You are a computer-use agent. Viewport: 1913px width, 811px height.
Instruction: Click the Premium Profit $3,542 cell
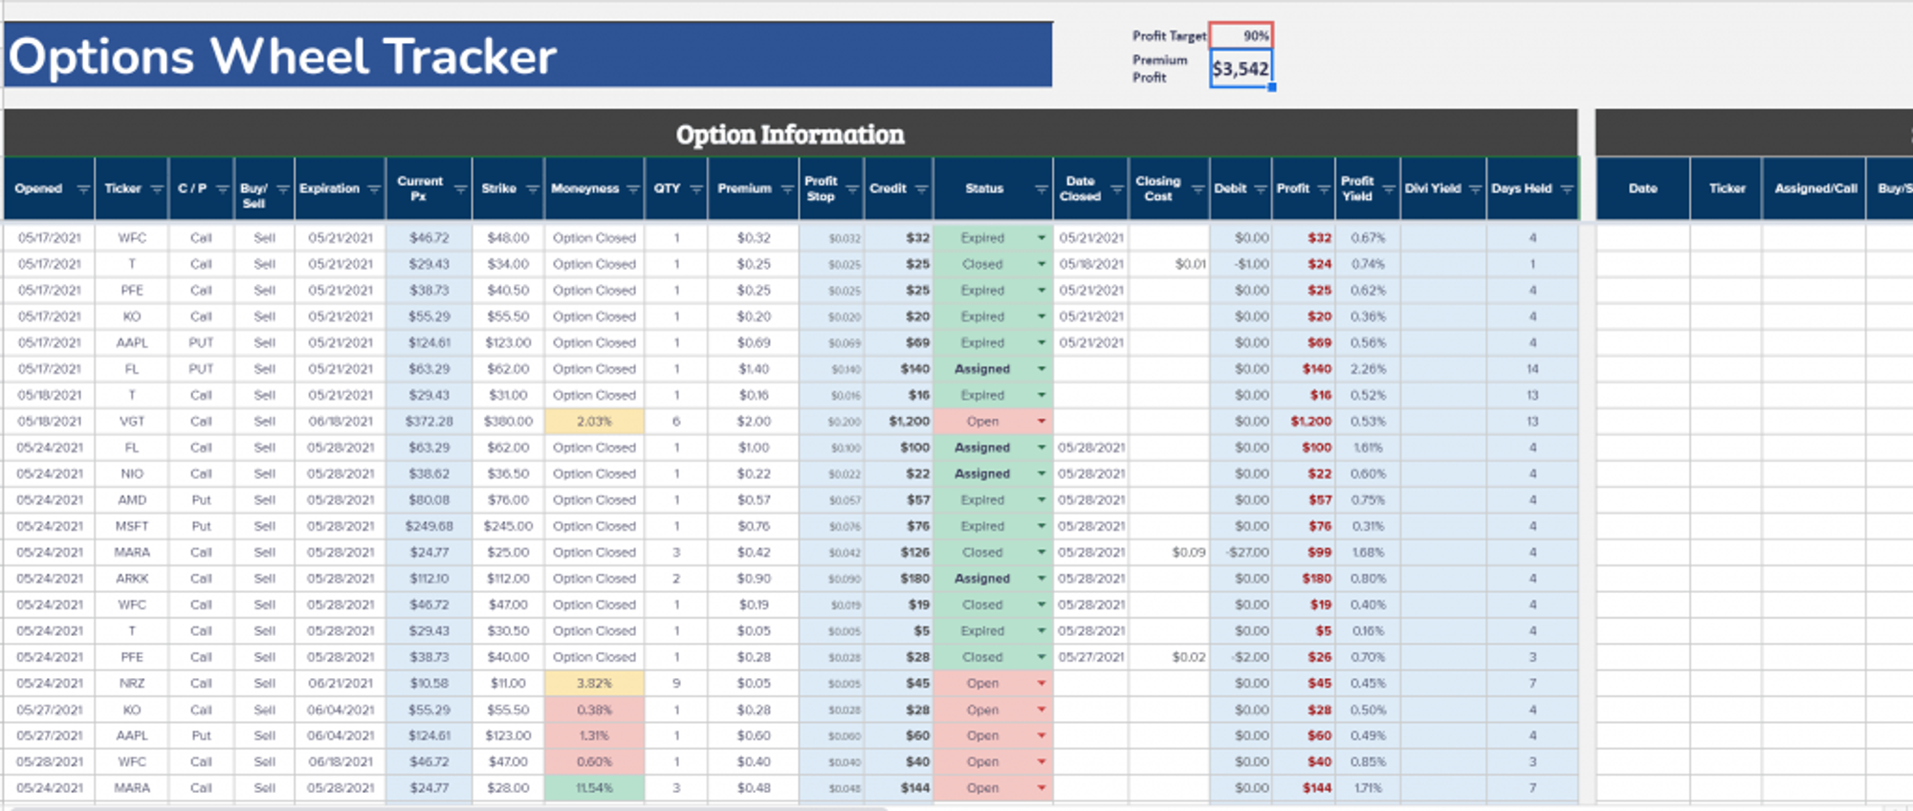coord(1241,69)
